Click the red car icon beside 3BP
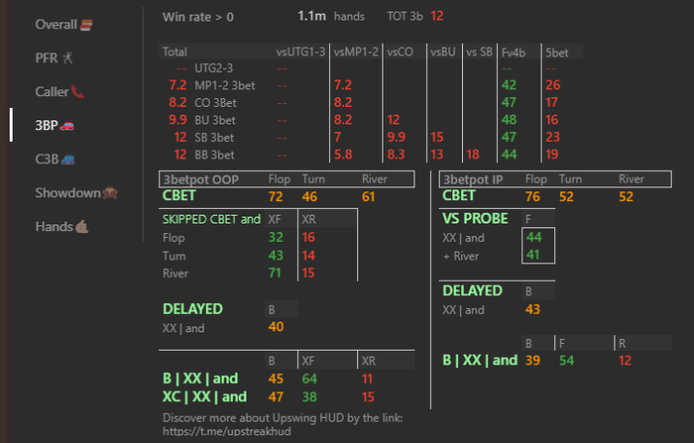This screenshot has height=443, width=694. pos(66,126)
